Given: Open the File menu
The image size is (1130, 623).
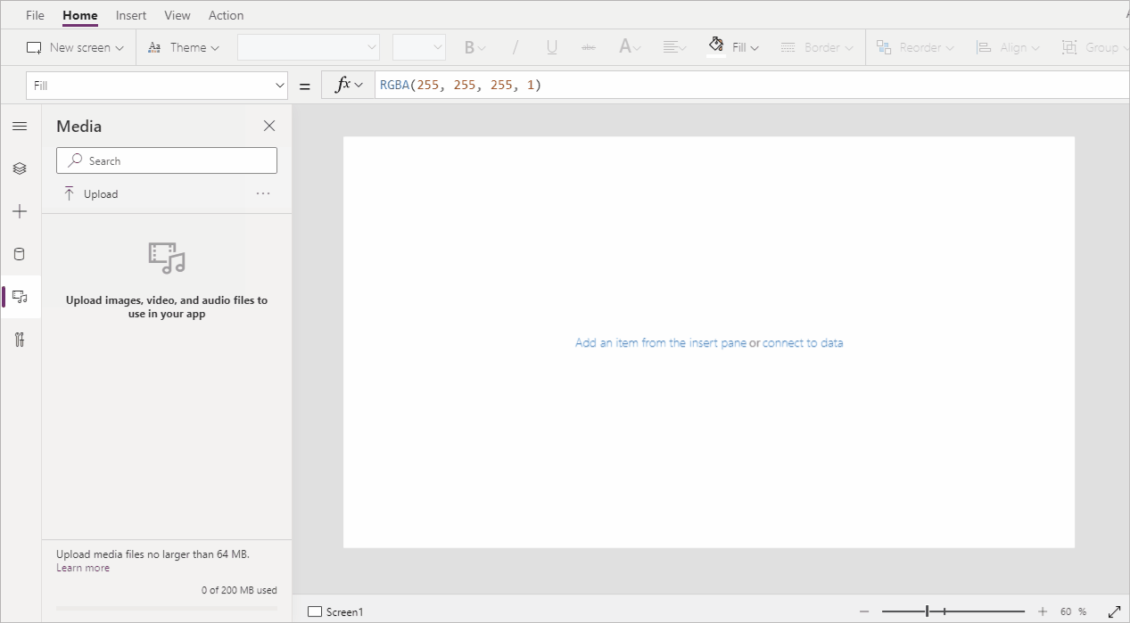Looking at the screenshot, I should click(35, 15).
